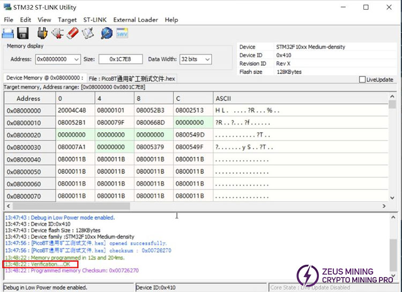402x292 pixels.
Task: Click the Program verify toolbar icon
Action: point(87,34)
